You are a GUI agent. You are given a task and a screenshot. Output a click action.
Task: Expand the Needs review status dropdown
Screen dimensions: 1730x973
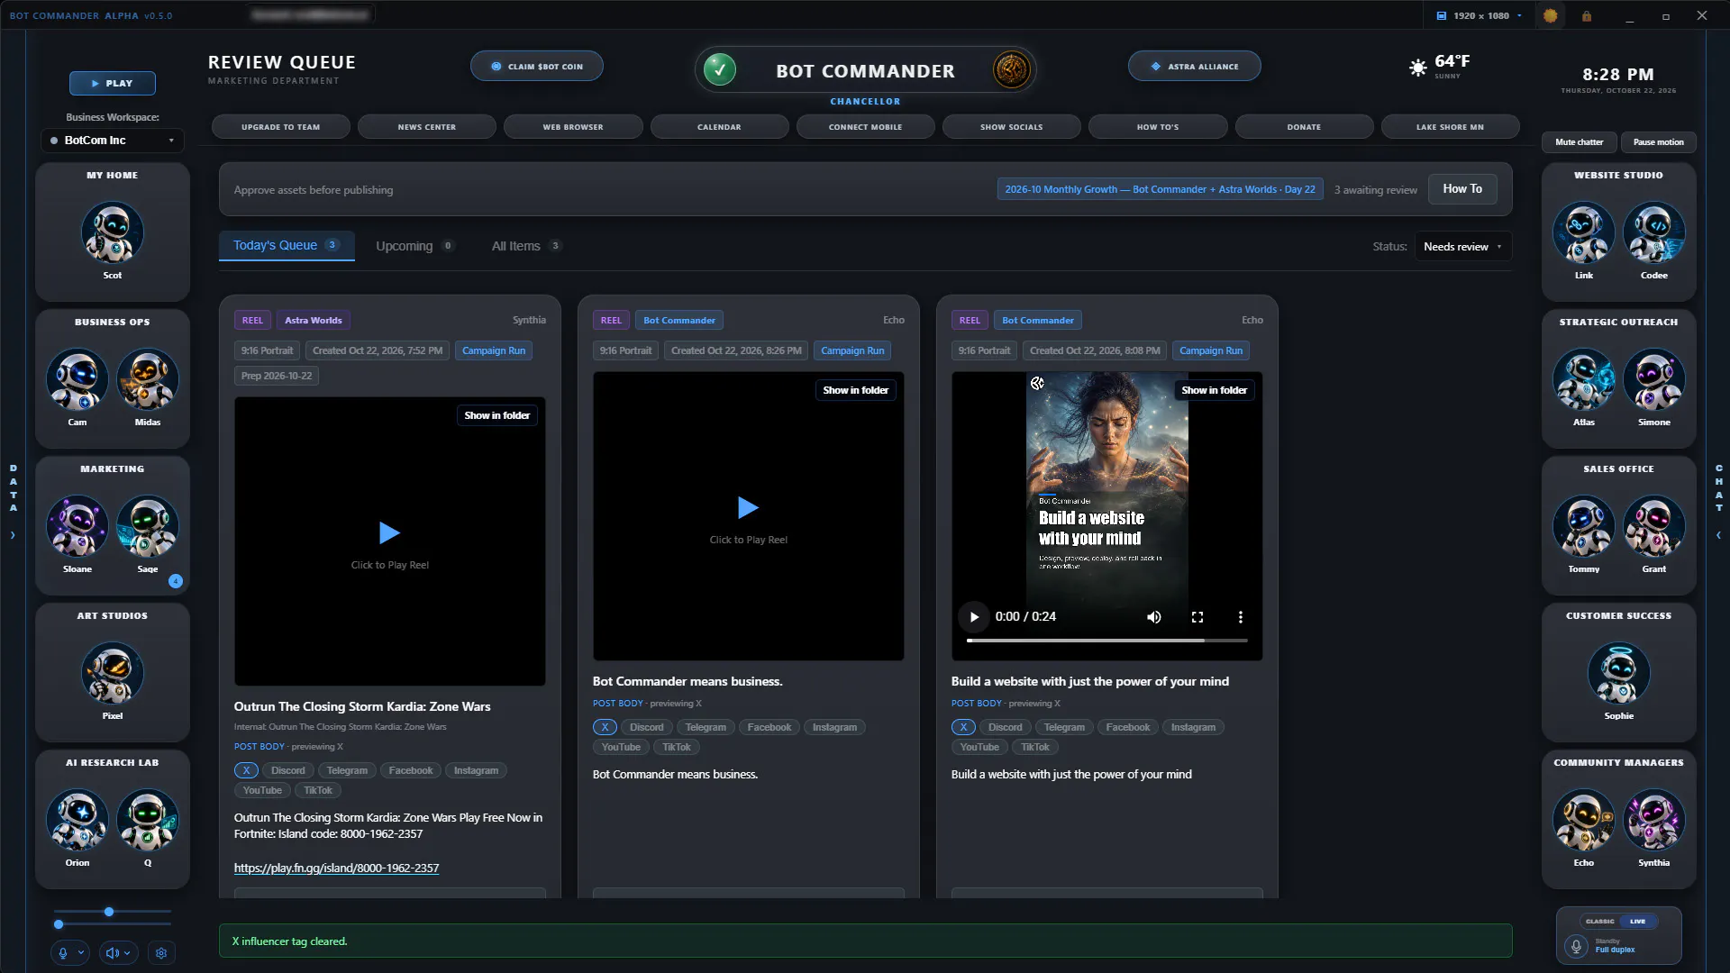[x=1462, y=247]
